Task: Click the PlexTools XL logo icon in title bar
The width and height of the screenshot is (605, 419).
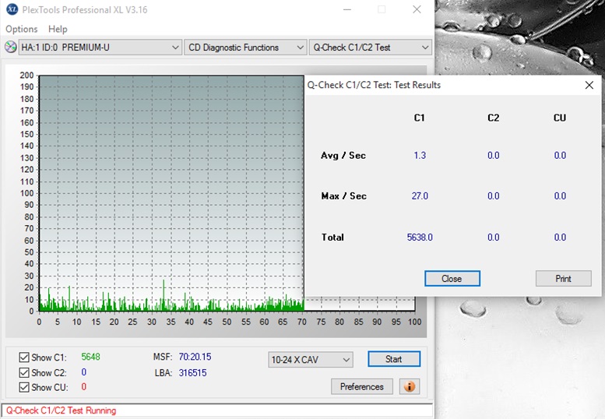Action: pos(12,9)
